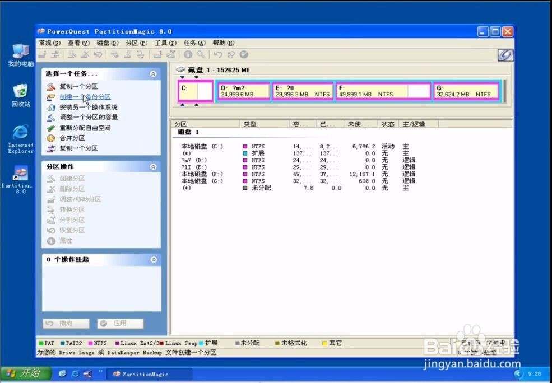Collapse the 分区操作 panel

153,167
